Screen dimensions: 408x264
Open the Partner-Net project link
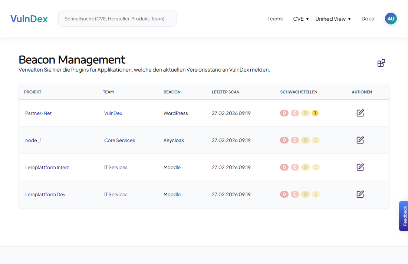coord(38,113)
